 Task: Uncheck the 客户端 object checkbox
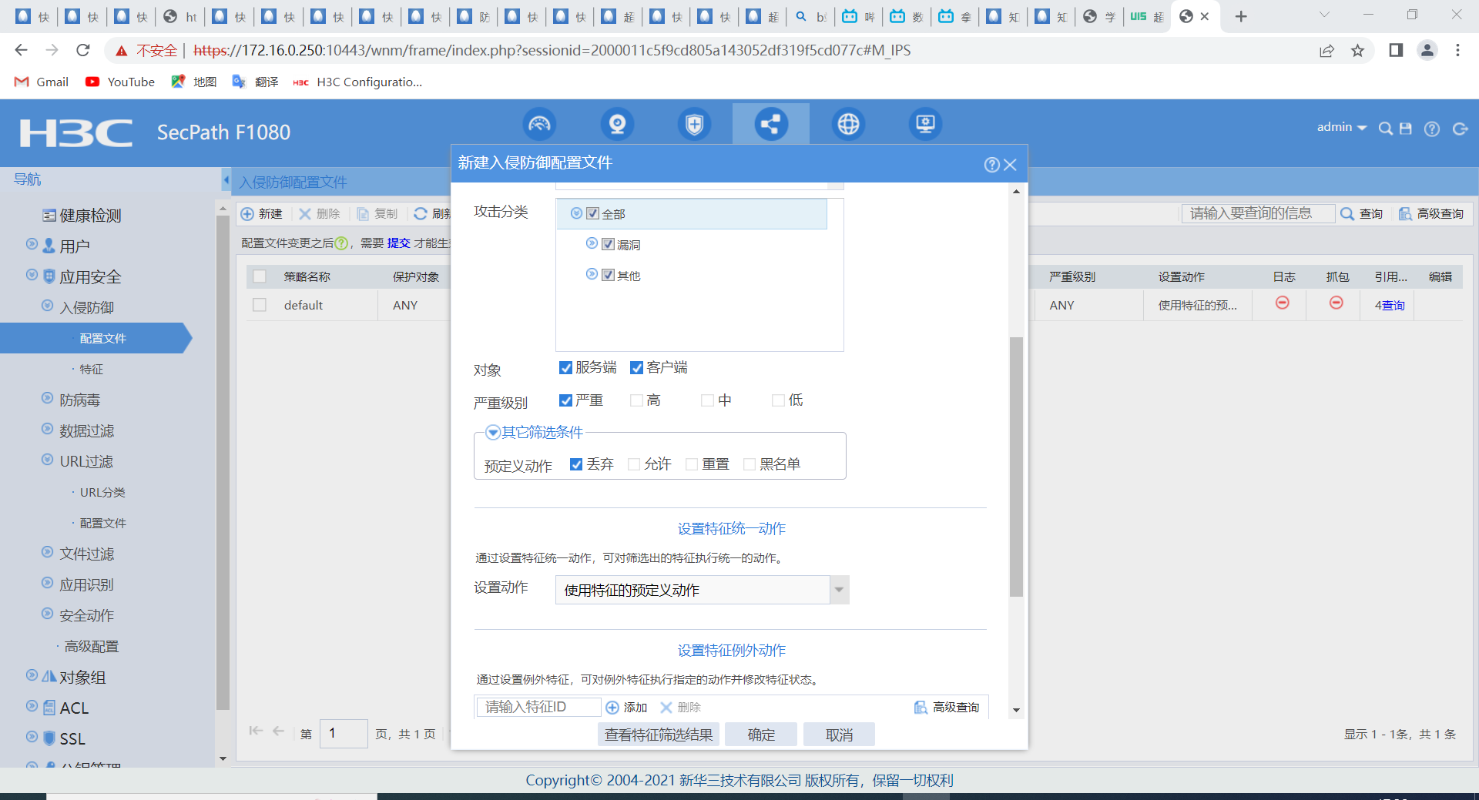(x=637, y=368)
